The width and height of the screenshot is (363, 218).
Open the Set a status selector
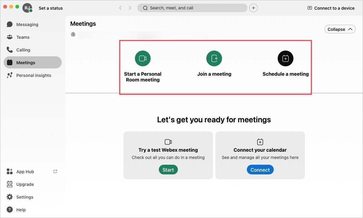coord(51,8)
